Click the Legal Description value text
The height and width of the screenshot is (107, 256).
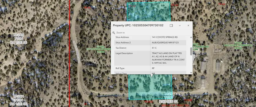pyautogui.click(x=168, y=58)
